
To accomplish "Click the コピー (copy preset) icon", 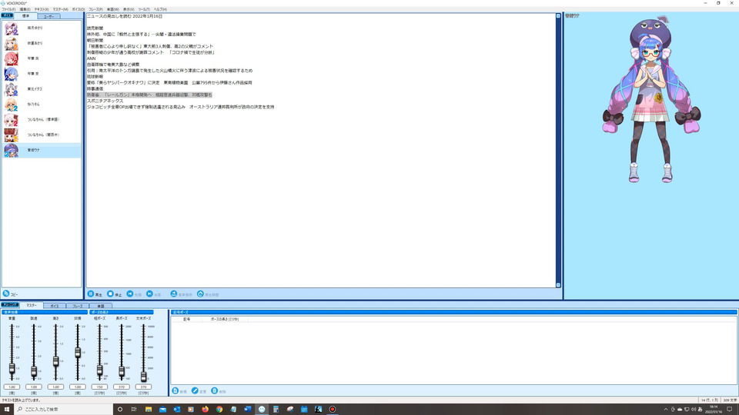I will coord(6,294).
